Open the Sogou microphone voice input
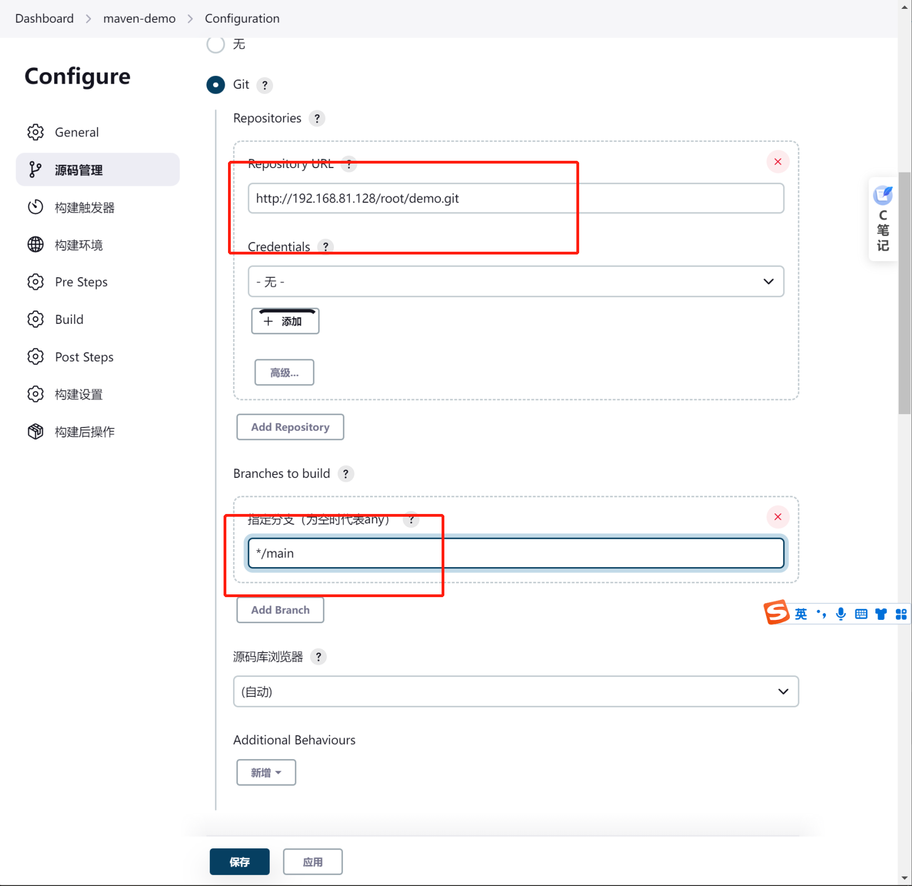 pos(841,614)
